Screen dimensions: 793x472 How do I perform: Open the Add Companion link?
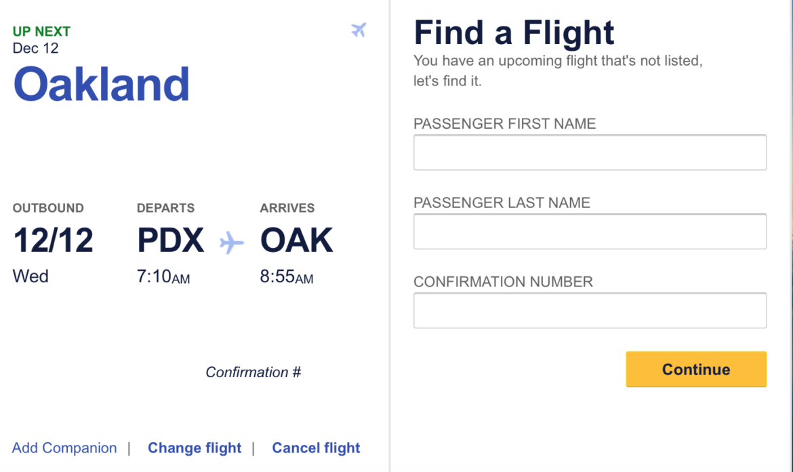(x=64, y=448)
